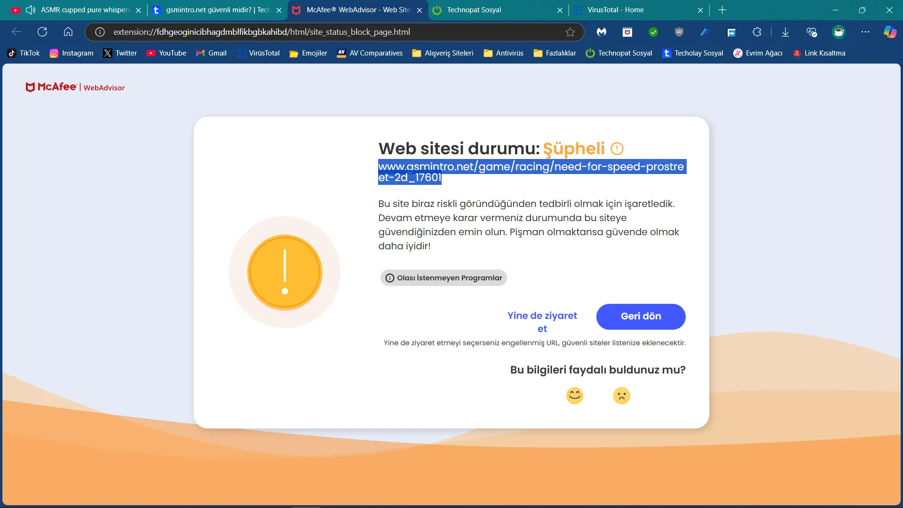This screenshot has height=508, width=903.
Task: Open the profile avatar menu
Action: click(x=839, y=32)
